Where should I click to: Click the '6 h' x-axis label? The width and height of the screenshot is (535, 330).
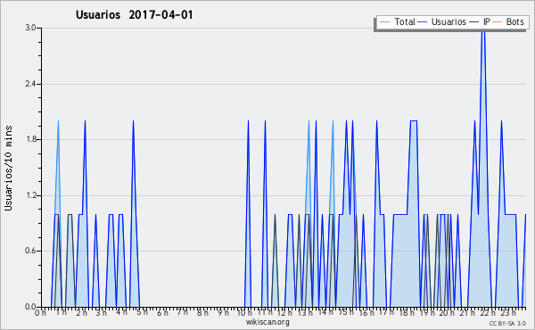(x=162, y=313)
